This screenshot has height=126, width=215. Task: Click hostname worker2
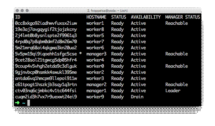tap(95, 72)
